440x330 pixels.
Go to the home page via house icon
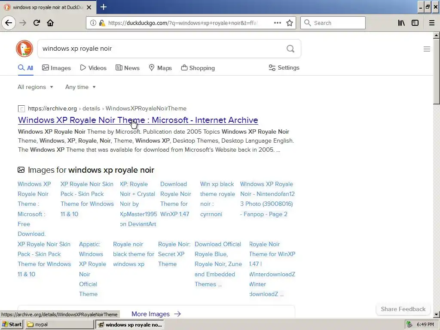point(50,23)
